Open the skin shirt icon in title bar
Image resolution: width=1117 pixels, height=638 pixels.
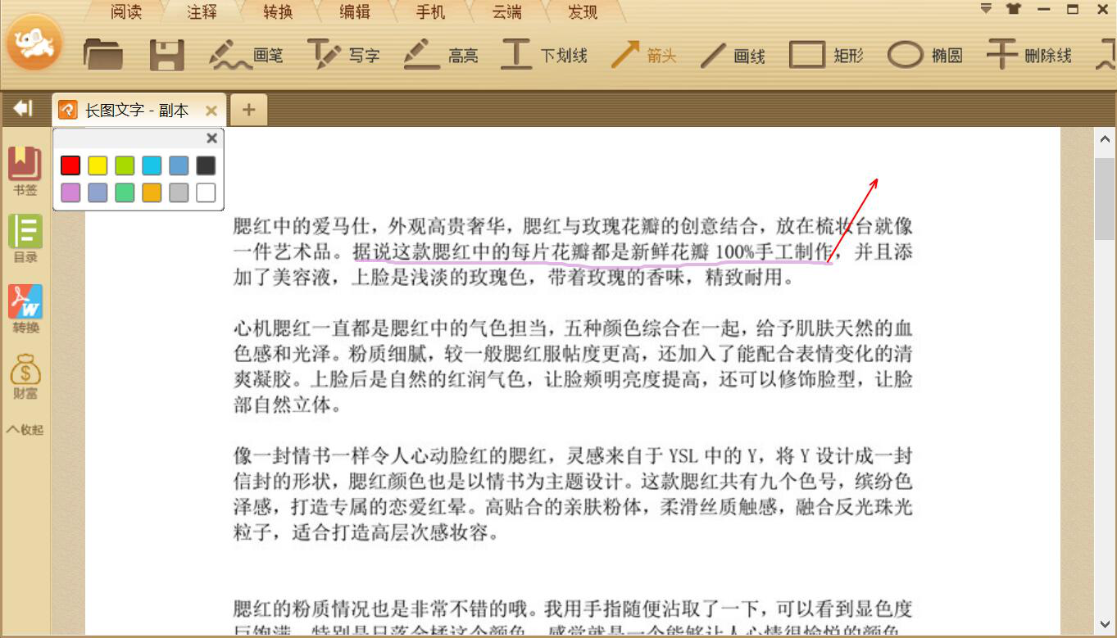pos(1015,9)
